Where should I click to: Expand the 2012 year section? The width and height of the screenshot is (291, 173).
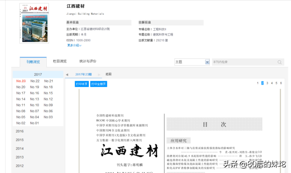20,166
